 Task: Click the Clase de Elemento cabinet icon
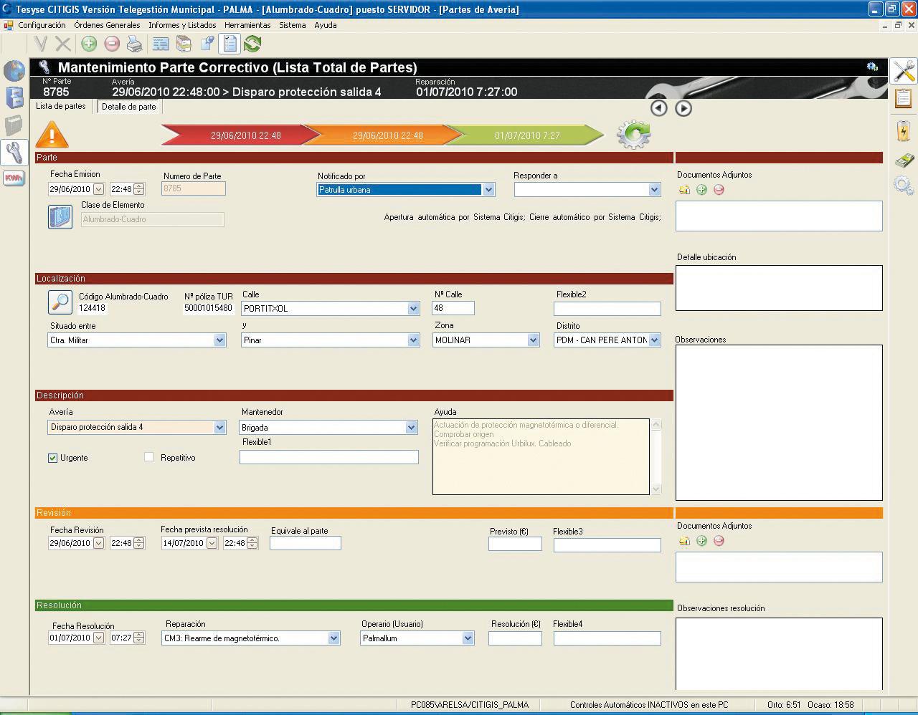[x=60, y=217]
